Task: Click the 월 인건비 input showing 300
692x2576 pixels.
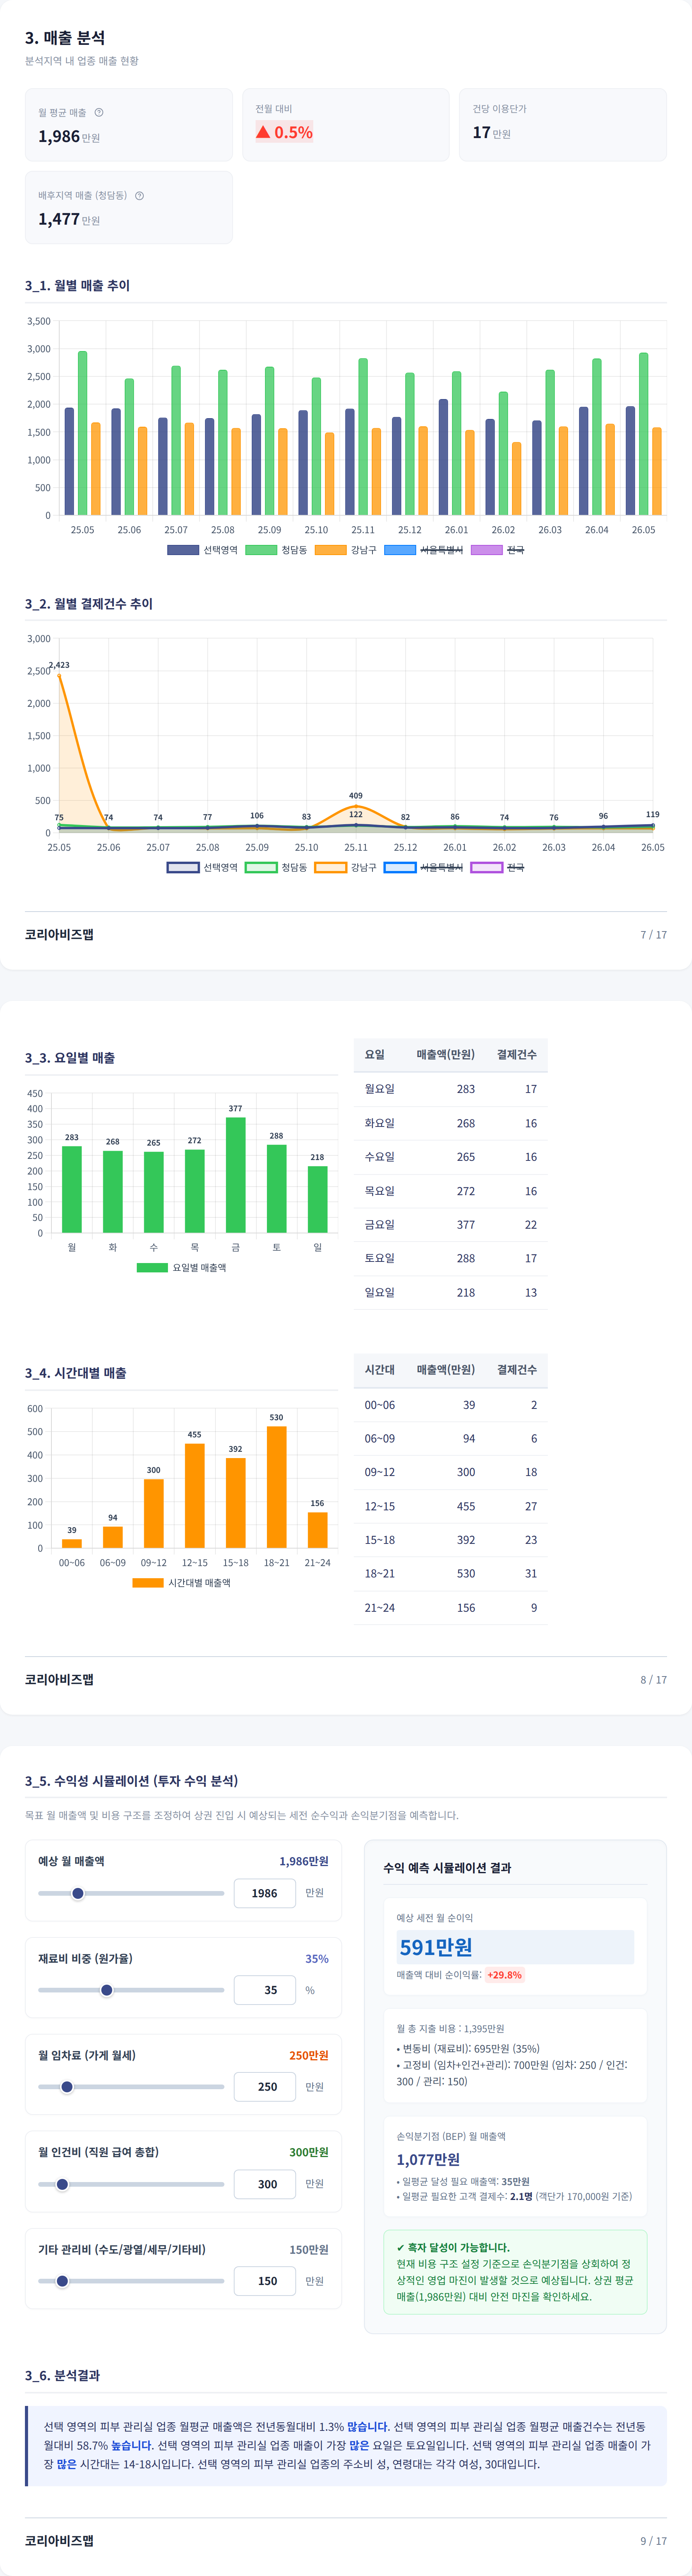Action: 265,2184
